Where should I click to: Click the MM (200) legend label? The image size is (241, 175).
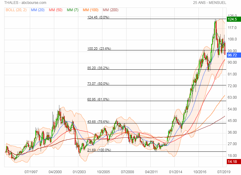pyautogui.click(x=111, y=10)
